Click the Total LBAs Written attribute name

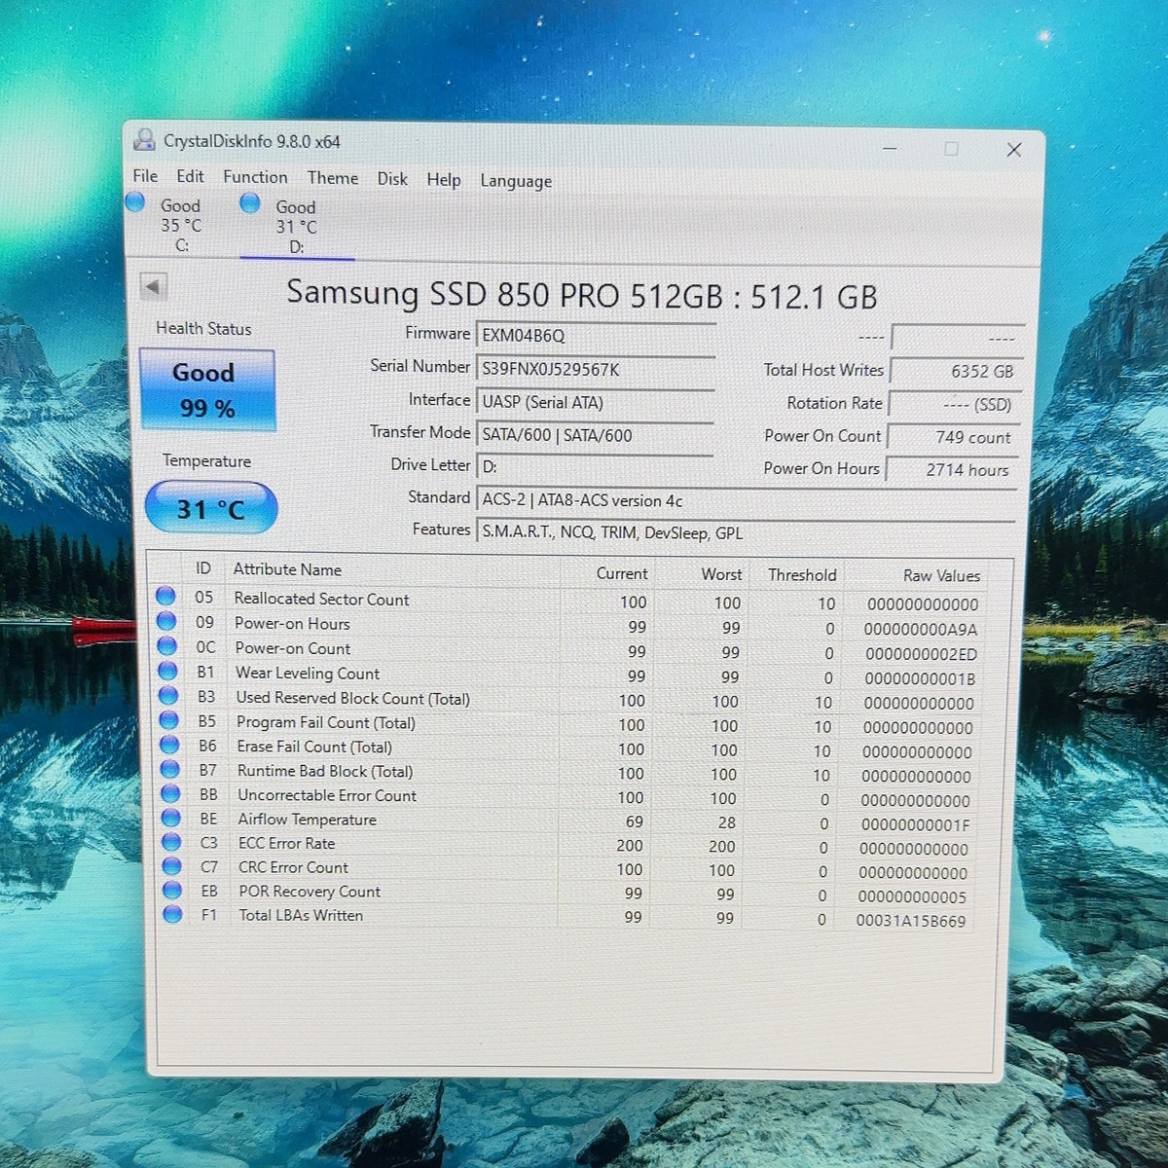click(x=301, y=915)
